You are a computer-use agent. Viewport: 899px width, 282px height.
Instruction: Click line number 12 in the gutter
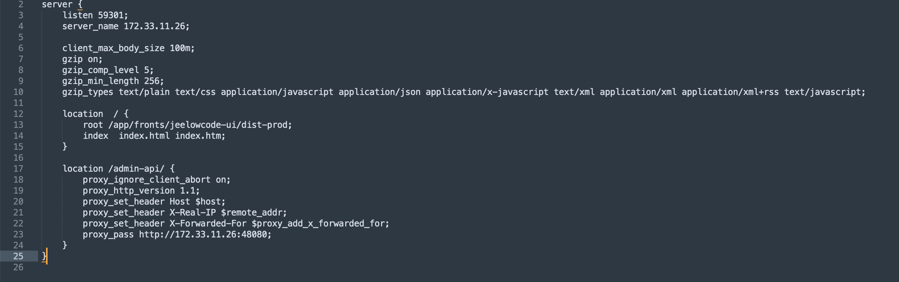click(x=18, y=114)
